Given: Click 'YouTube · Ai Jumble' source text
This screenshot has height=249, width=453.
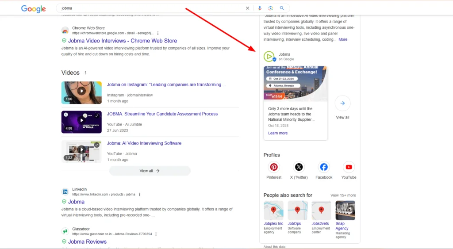Looking at the screenshot, I should [x=124, y=125].
